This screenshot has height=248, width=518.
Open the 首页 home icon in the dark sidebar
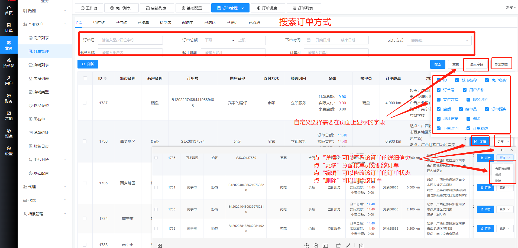(9, 10)
